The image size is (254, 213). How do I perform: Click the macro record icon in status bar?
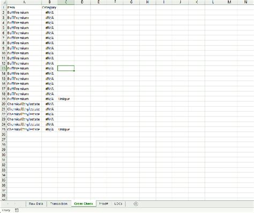click(x=17, y=210)
